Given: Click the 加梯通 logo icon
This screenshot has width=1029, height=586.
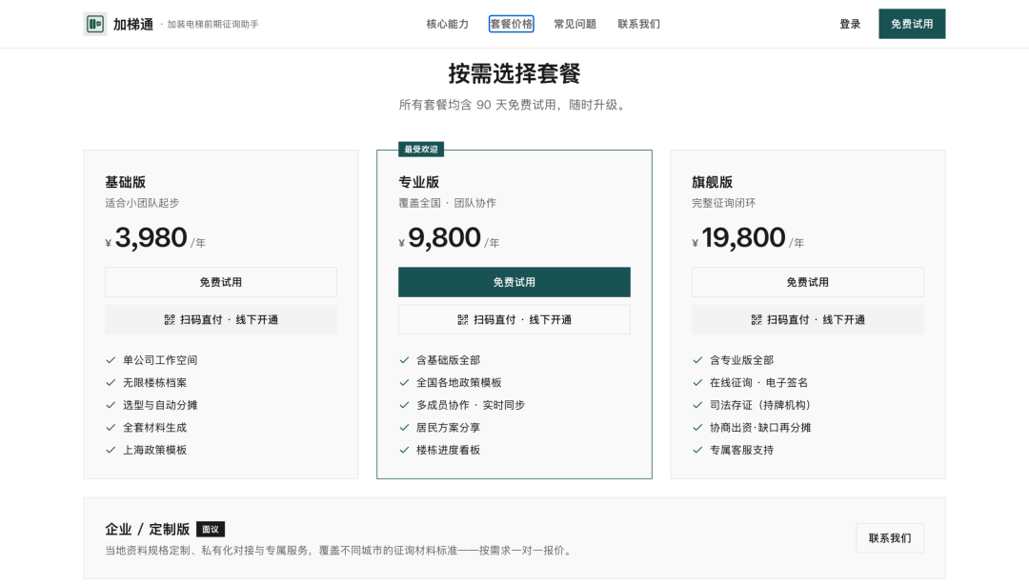Looking at the screenshot, I should tap(95, 24).
